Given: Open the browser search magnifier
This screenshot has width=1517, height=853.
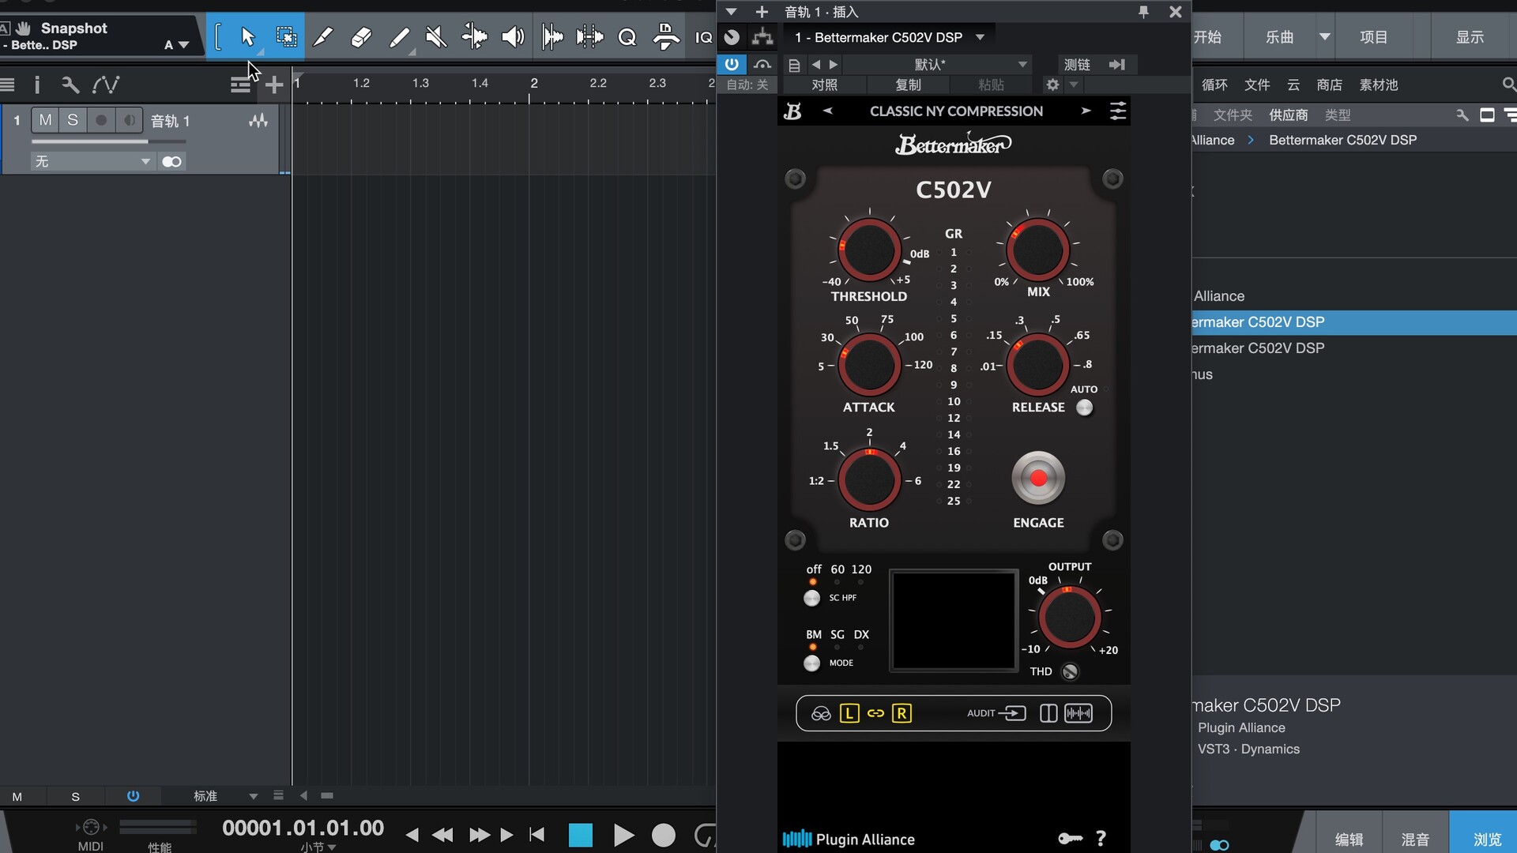Looking at the screenshot, I should [1508, 85].
